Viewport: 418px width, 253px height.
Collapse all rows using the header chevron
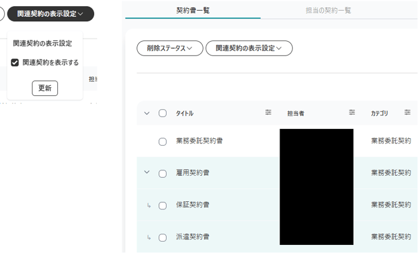pos(147,113)
